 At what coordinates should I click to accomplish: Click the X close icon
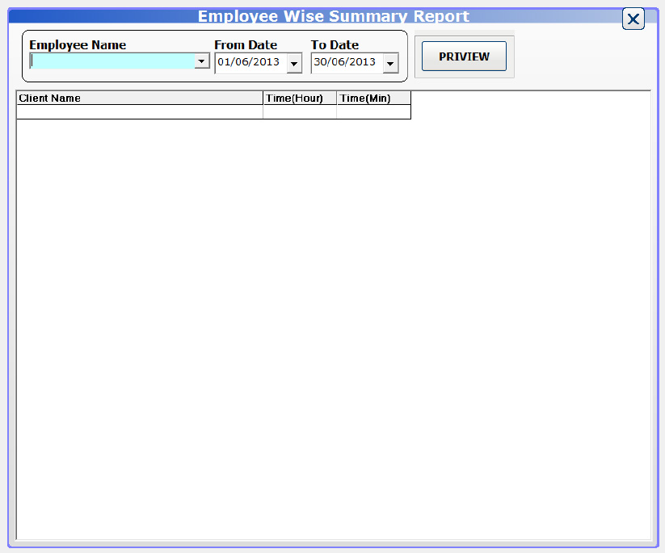pos(633,19)
